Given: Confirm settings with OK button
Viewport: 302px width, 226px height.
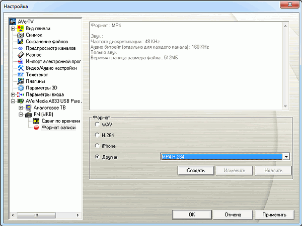Looking at the screenshot, I should point(192,214).
